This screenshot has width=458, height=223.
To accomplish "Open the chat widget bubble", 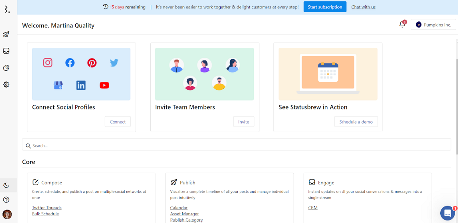I will [x=448, y=213].
